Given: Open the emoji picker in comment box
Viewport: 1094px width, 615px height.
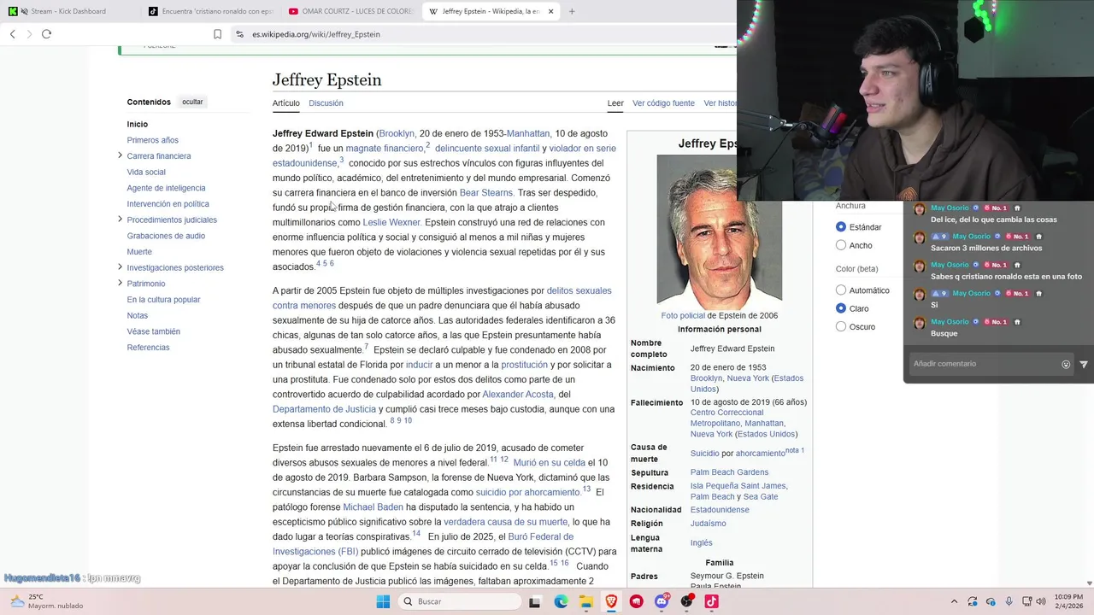Looking at the screenshot, I should pos(1066,365).
